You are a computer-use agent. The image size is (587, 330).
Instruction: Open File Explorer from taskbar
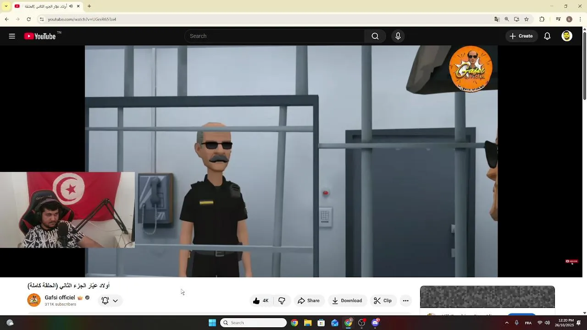tap(308, 323)
